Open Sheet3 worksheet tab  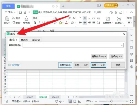coord(55,97)
